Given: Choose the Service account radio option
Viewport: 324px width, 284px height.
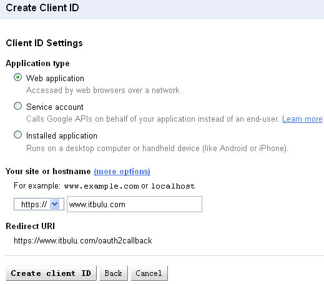Looking at the screenshot, I should tap(17, 106).
